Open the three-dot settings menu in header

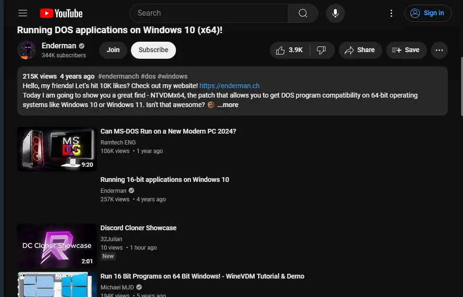pos(391,13)
